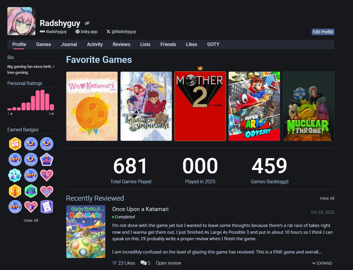Expand the Once Upon a Katamari review
The height and width of the screenshot is (270, 353).
click(x=322, y=263)
